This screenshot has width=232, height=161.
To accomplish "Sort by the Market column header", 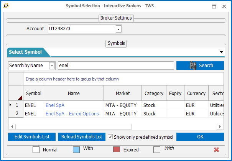I will tap(123, 94).
